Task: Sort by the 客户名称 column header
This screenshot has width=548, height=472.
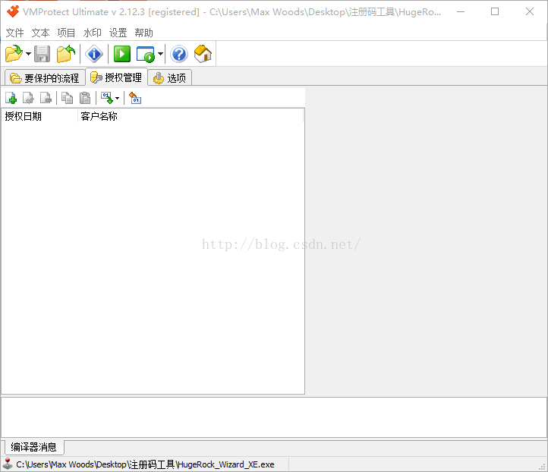Action: click(x=190, y=116)
